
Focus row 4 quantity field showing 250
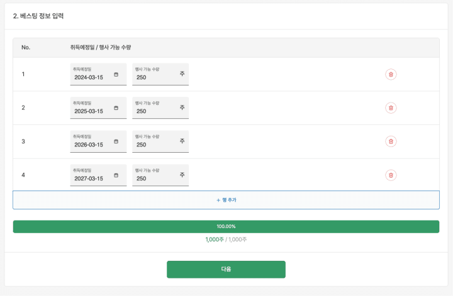point(160,175)
